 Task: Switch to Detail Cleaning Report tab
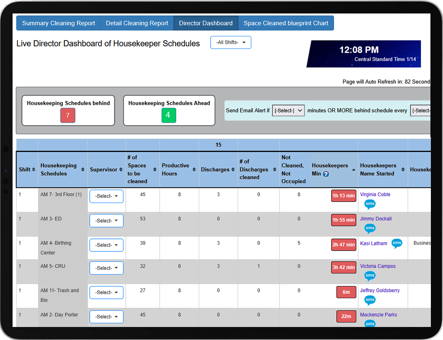coord(137,23)
